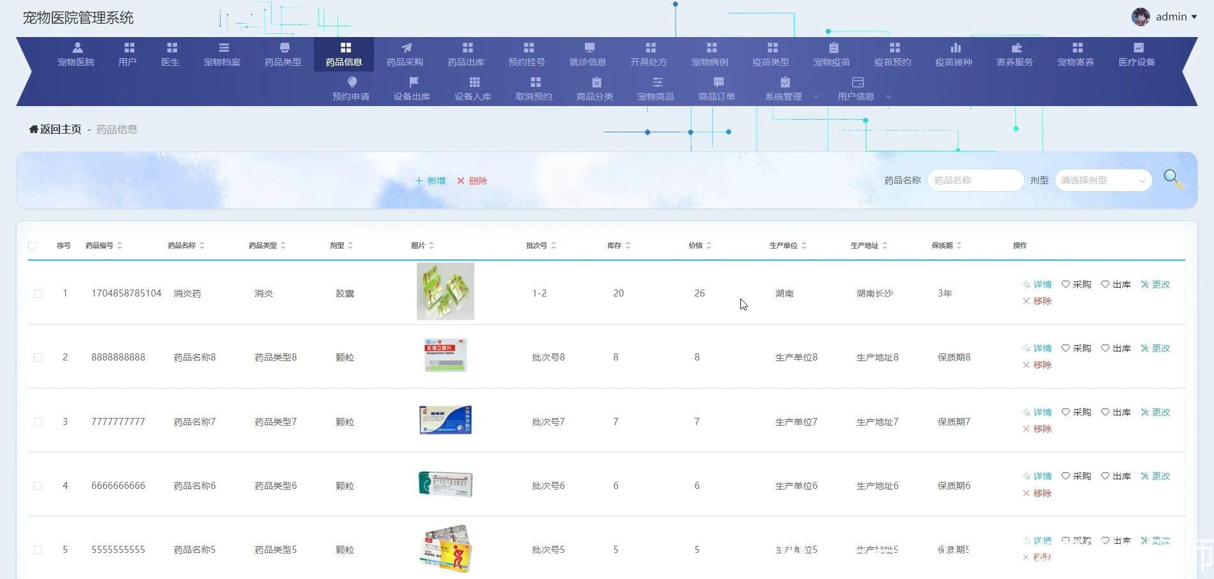Check the row for 药品名称7
The height and width of the screenshot is (579, 1214).
coord(38,422)
